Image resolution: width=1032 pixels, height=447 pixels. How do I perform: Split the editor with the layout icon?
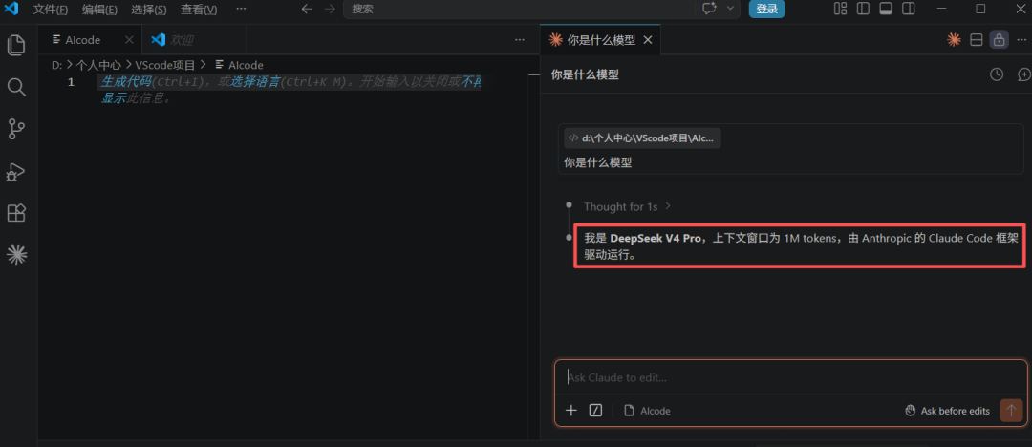point(977,40)
